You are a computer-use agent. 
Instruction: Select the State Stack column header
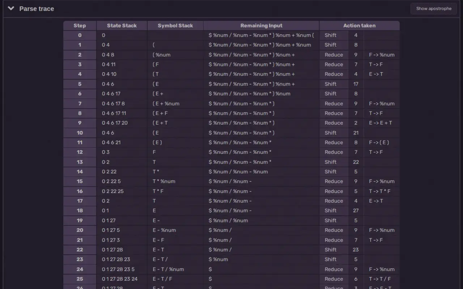[122, 26]
